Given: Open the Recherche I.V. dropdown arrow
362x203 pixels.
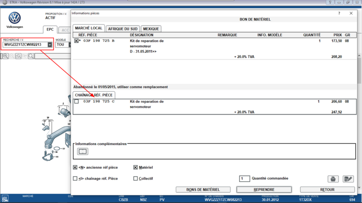Looking at the screenshot, I should point(49,44).
